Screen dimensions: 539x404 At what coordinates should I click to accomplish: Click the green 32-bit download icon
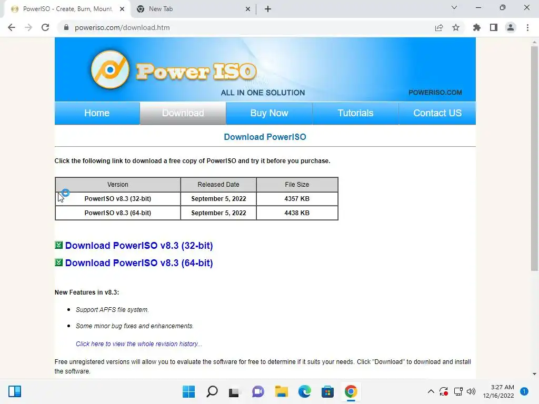tap(59, 245)
